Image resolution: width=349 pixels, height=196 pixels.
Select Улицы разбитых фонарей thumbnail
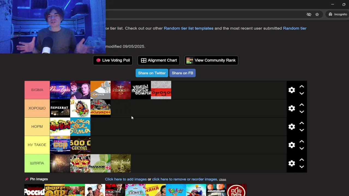click(141, 90)
